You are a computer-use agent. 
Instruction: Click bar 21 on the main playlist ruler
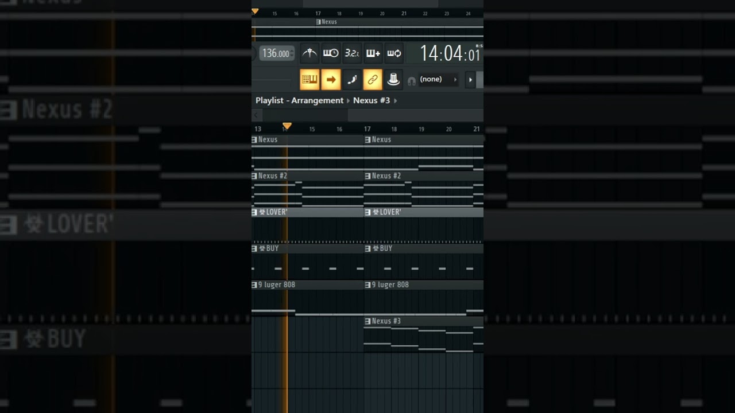pos(476,129)
